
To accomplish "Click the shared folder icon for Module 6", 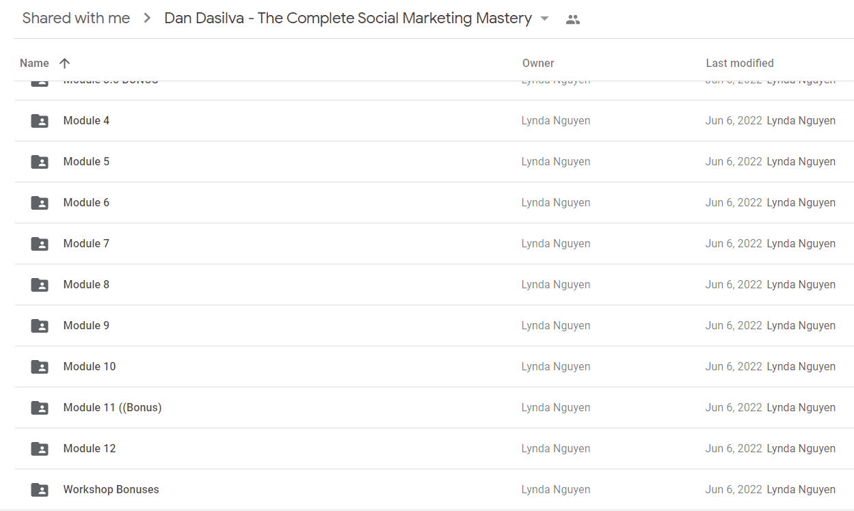I will [x=40, y=203].
